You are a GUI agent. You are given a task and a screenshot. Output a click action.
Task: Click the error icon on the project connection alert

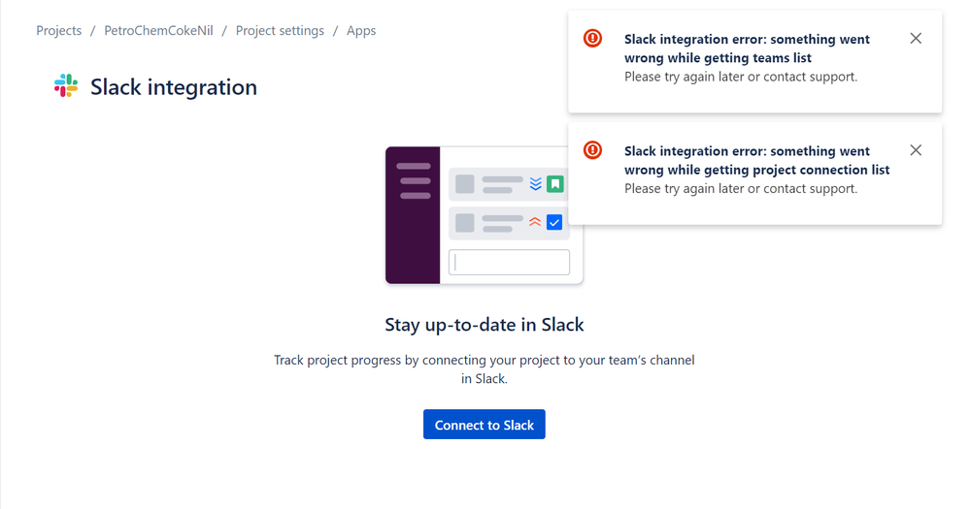[592, 150]
